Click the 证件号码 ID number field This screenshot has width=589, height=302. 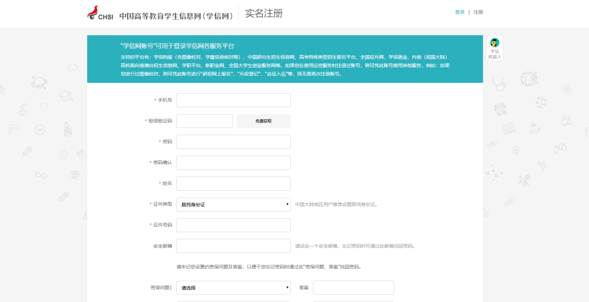click(x=233, y=225)
